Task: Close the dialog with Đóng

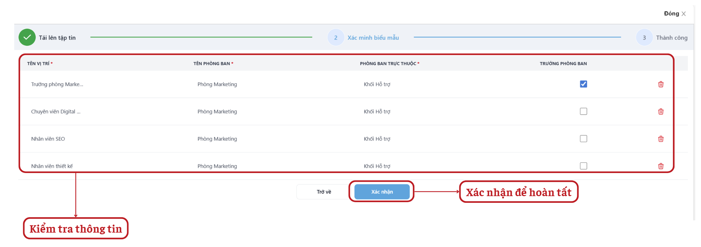Action: pyautogui.click(x=675, y=14)
